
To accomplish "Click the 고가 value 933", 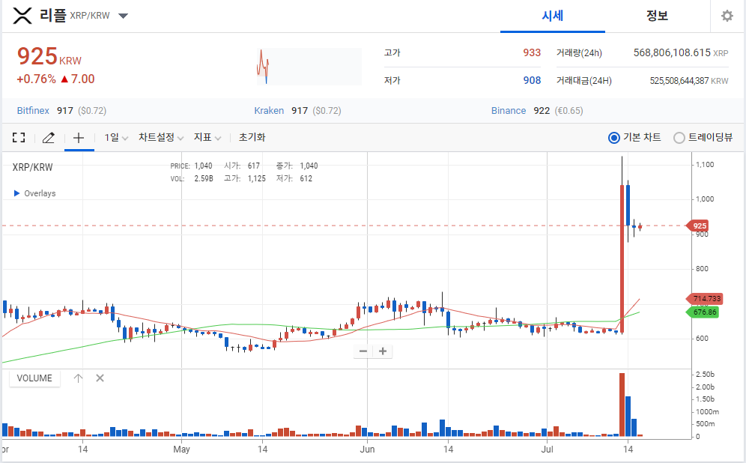I will 532,53.
